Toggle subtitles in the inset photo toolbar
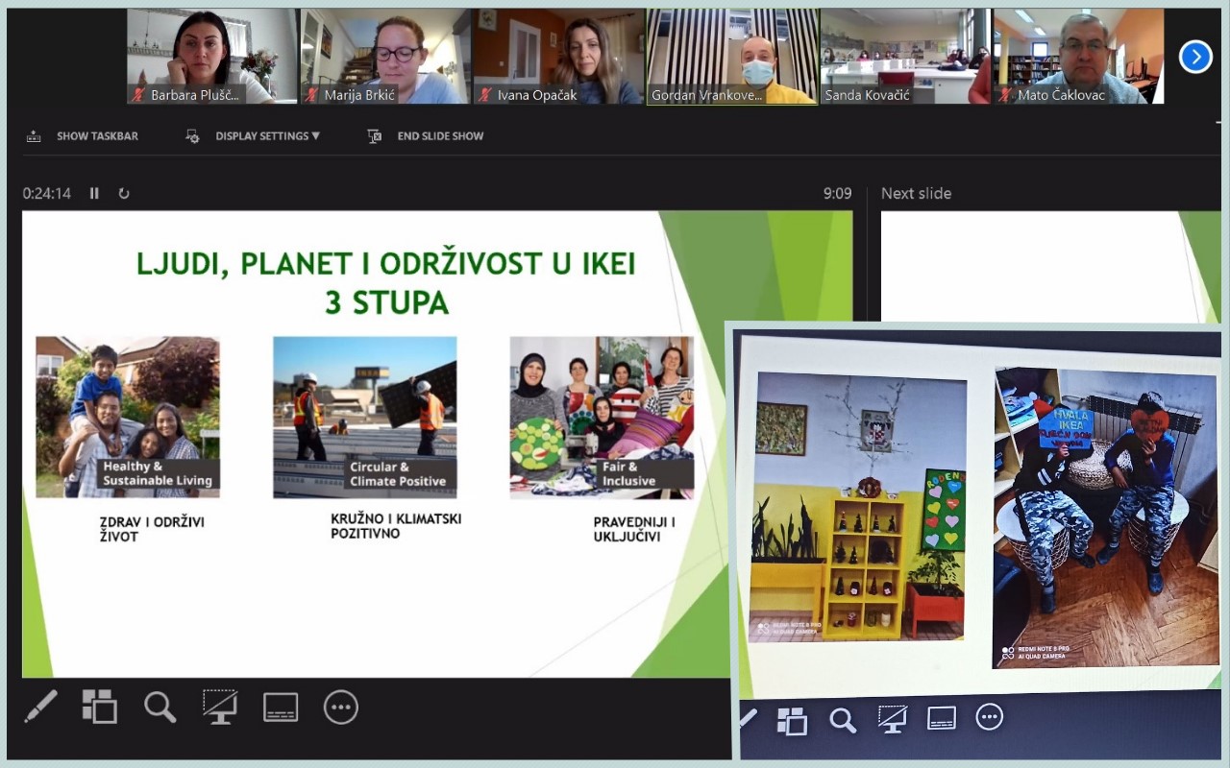This screenshot has width=1230, height=768. click(x=941, y=717)
